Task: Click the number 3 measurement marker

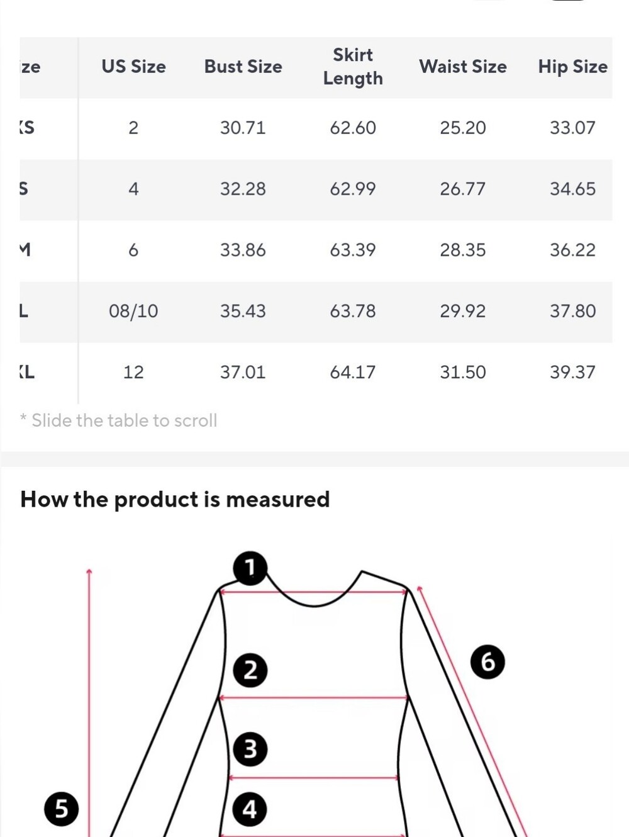Action: point(250,749)
